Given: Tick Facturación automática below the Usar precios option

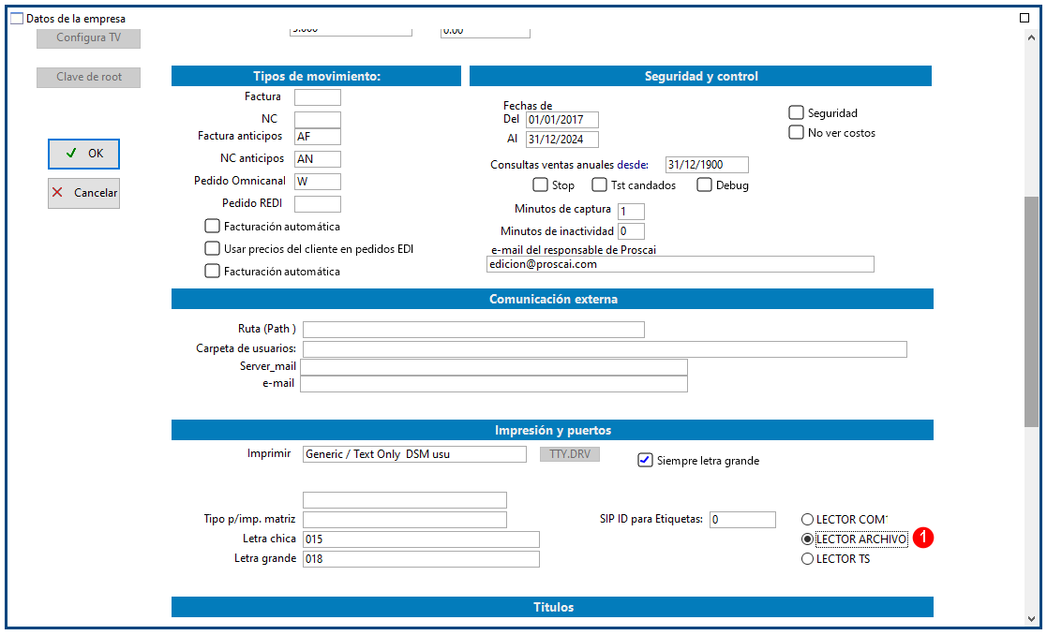Looking at the screenshot, I should pyautogui.click(x=213, y=271).
